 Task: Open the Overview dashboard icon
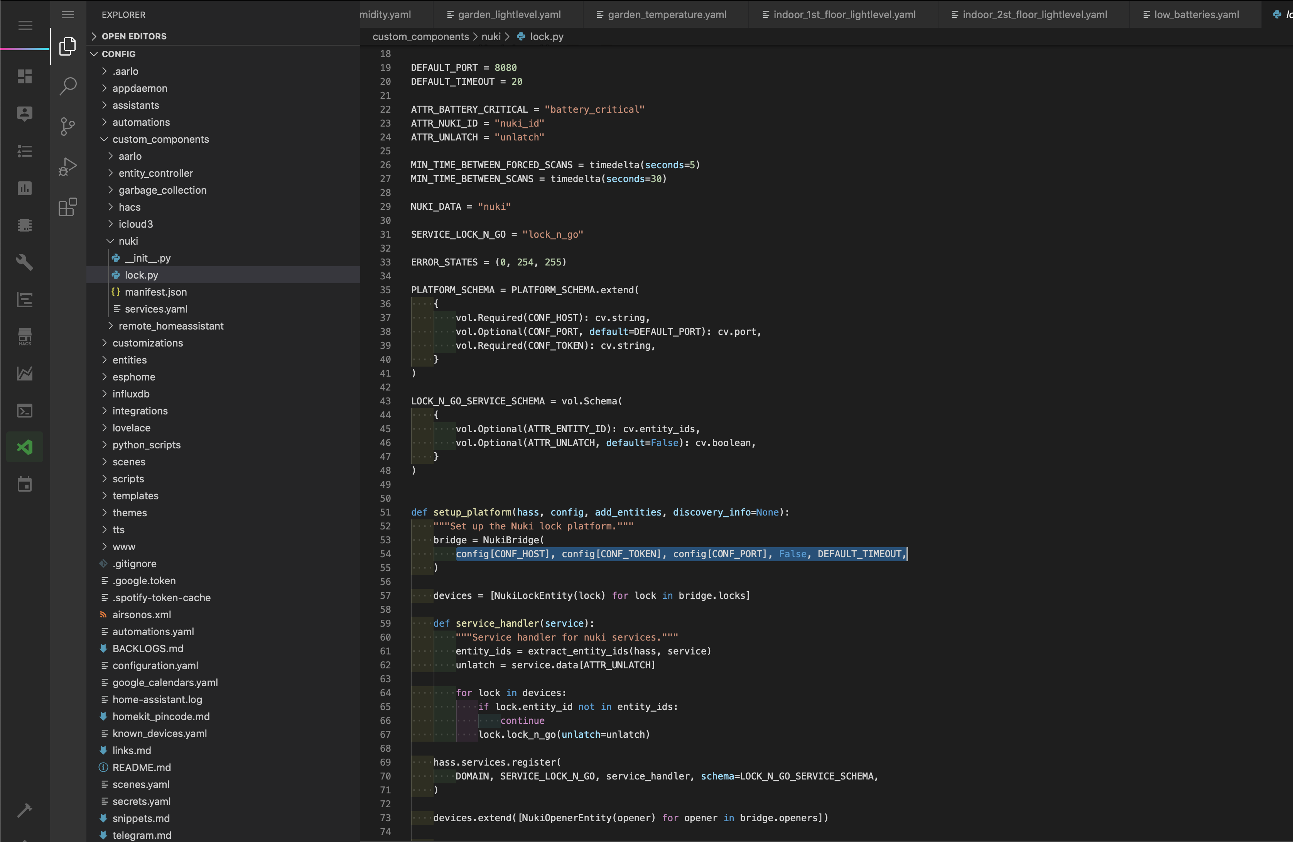[25, 77]
